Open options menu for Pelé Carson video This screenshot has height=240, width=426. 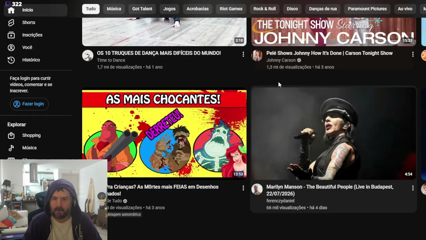pyautogui.click(x=413, y=54)
